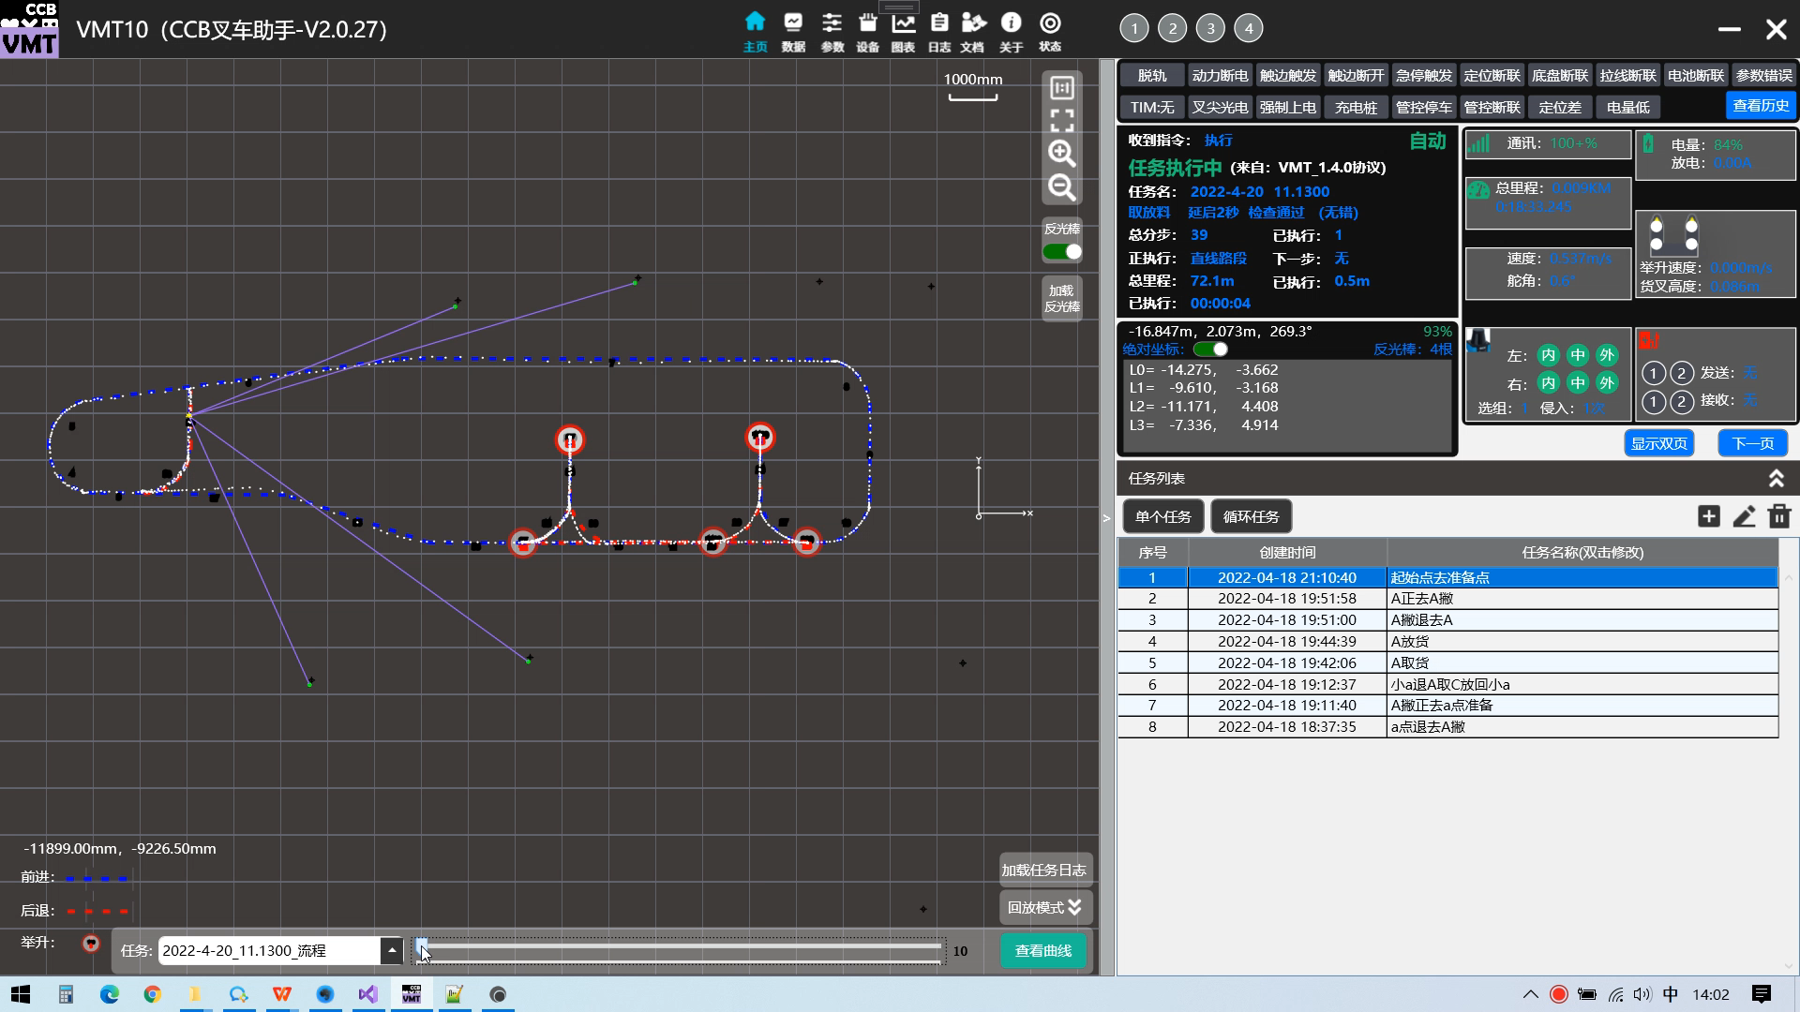Click 加载任务日志 button
This screenshot has height=1012, width=1800.
click(1045, 870)
